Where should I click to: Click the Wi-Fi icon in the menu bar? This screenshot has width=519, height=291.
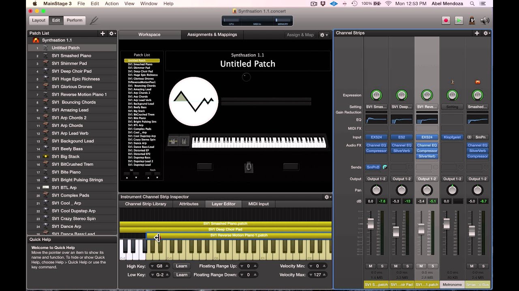[388, 4]
